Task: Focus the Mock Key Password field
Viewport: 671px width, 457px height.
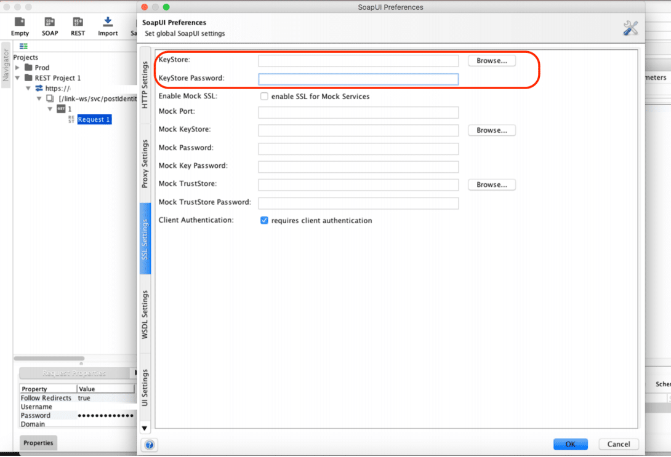Action: pyautogui.click(x=358, y=167)
